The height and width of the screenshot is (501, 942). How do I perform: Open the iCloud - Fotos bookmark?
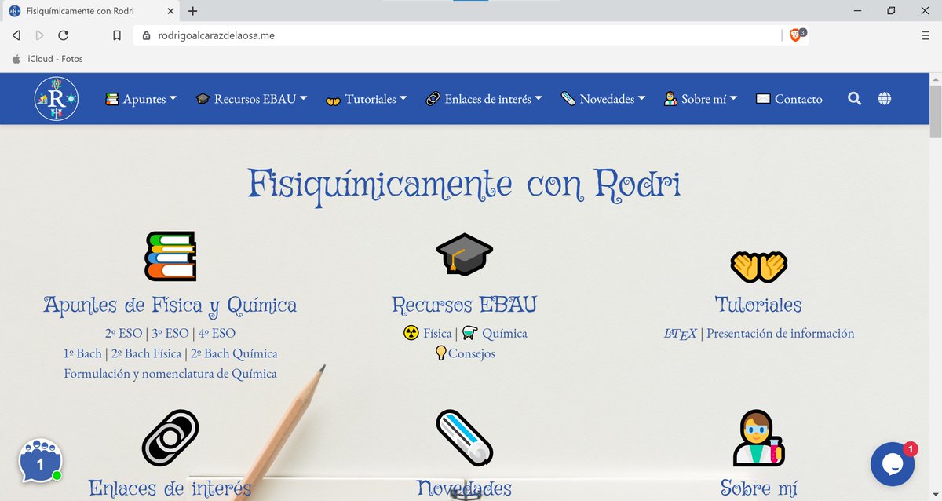[x=47, y=59]
